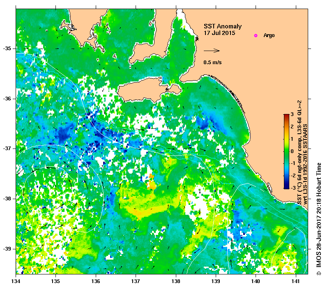Click the latitude axis label '-38'

coord(7,199)
